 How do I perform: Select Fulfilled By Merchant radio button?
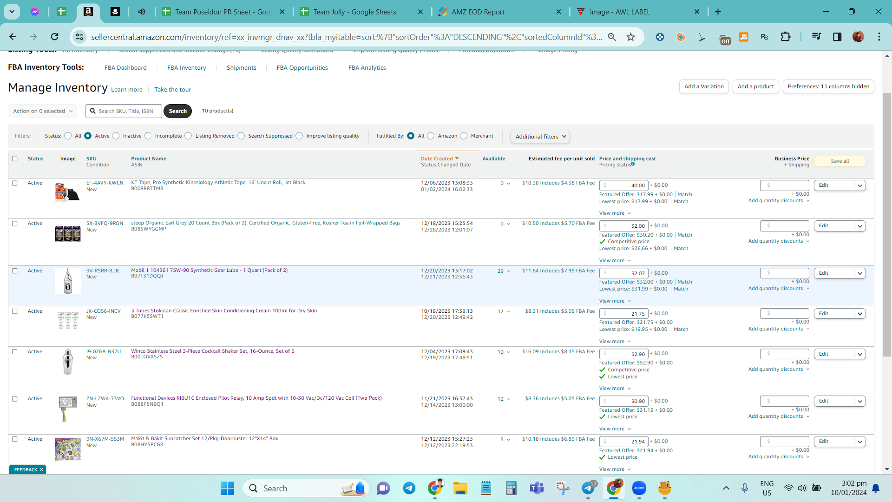tap(464, 136)
